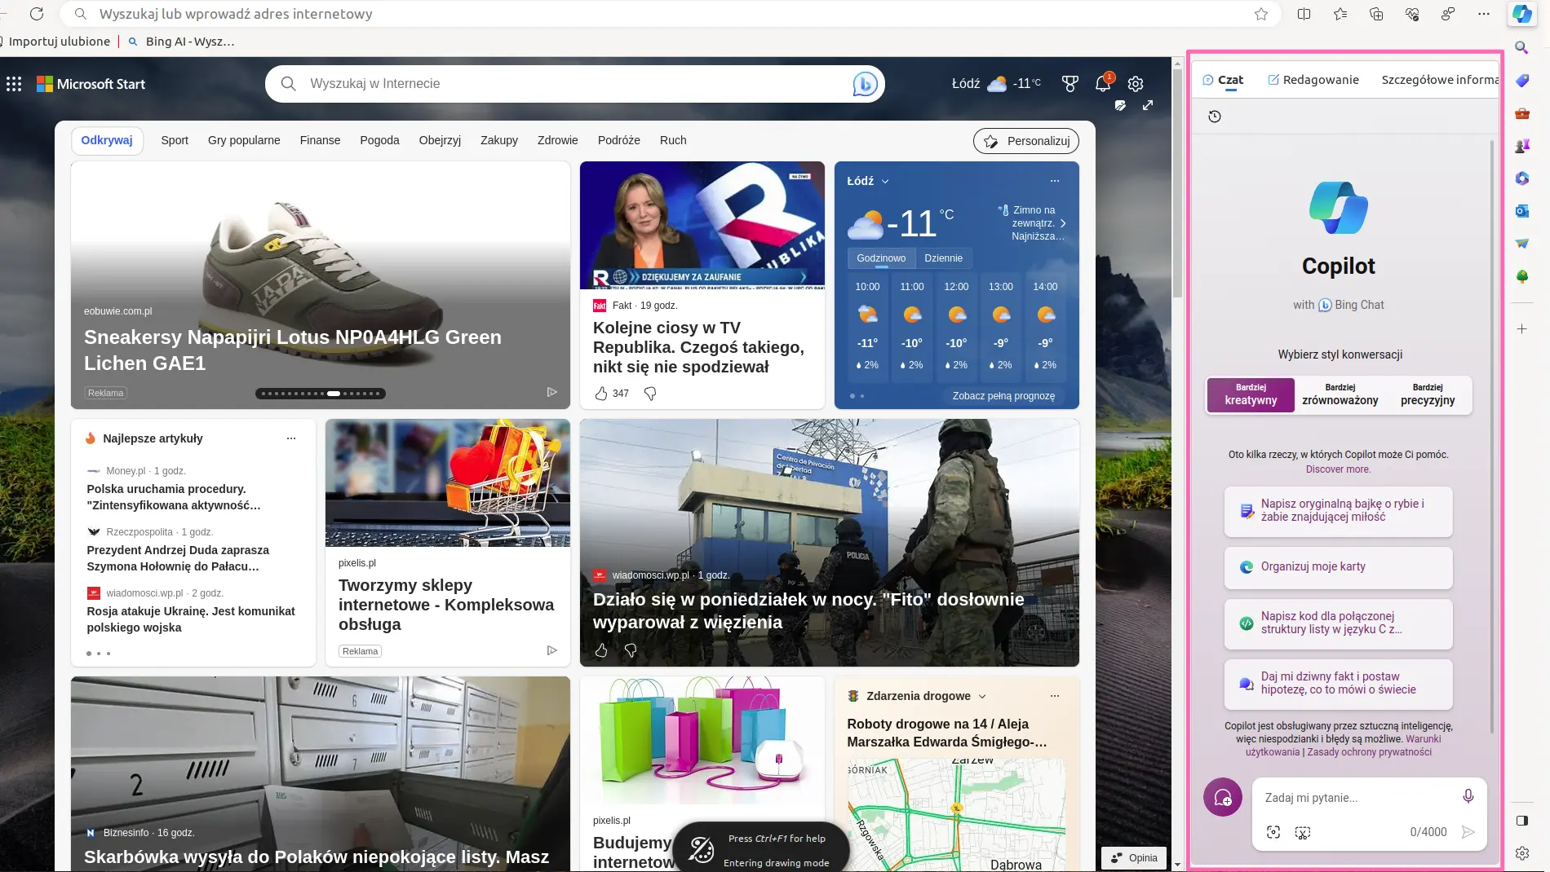Viewport: 1550px width, 872px height.
Task: Open Microsoft Rewards trophy icon
Action: point(1069,83)
